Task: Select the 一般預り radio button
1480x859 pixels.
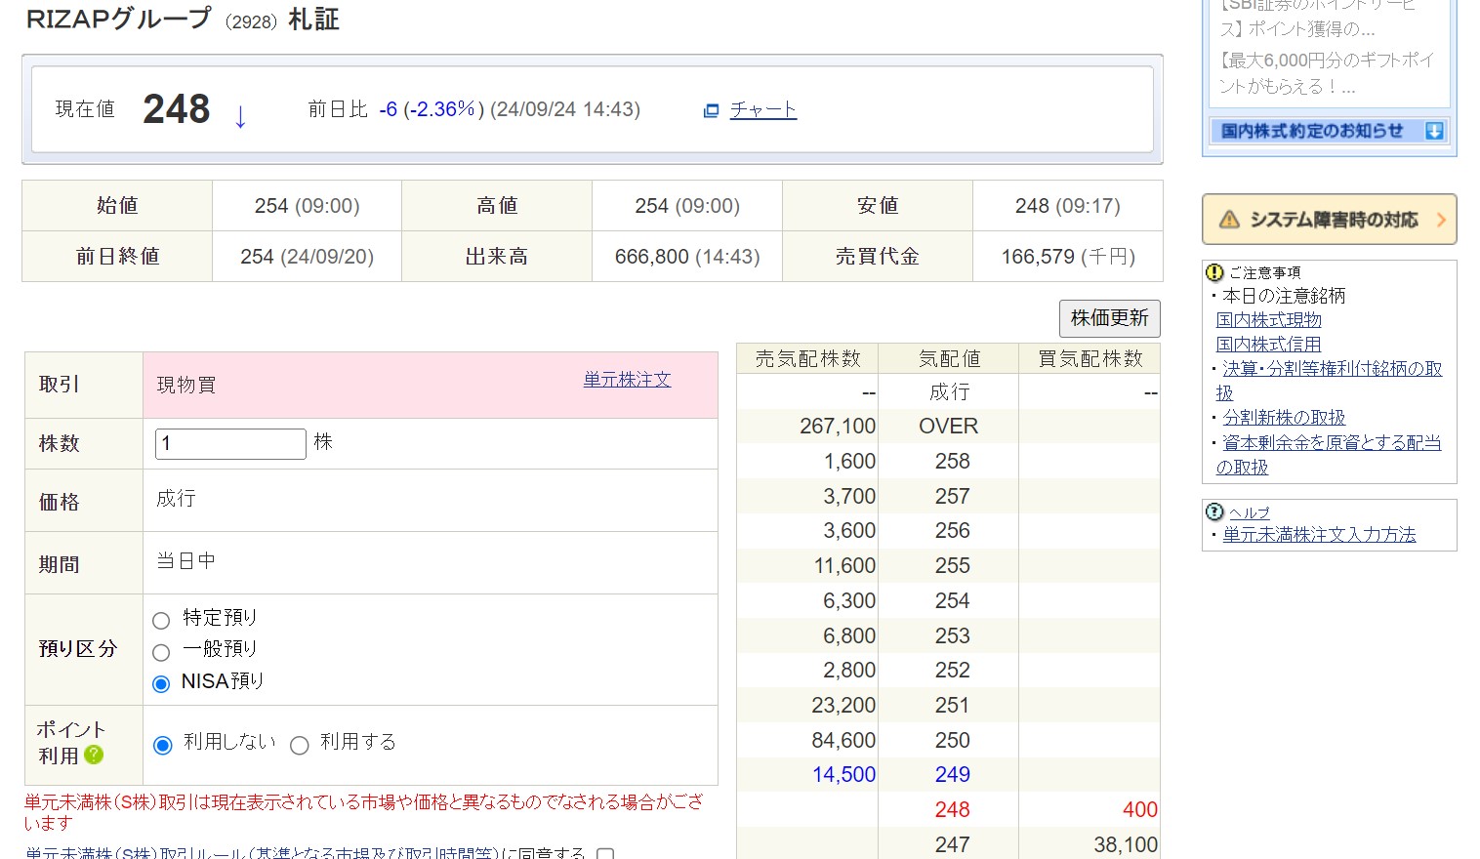Action: [x=162, y=652]
